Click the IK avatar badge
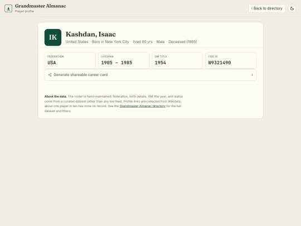This screenshot has width=301, height=226. click(53, 37)
